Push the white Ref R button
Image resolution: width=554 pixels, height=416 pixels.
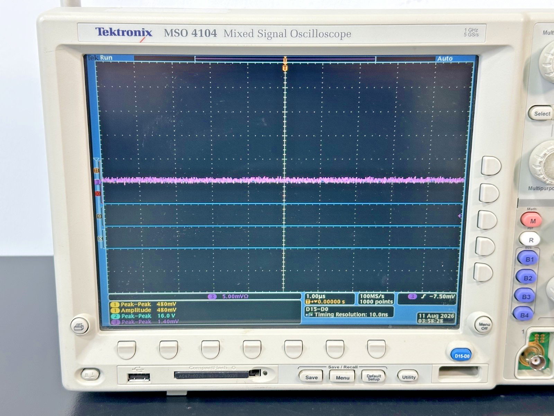pyautogui.click(x=530, y=240)
